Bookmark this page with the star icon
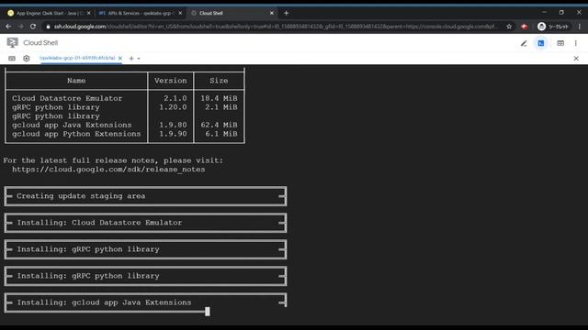588x330 pixels. pyautogui.click(x=509, y=27)
